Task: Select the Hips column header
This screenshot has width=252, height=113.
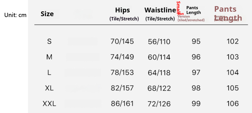Action: click(x=122, y=10)
